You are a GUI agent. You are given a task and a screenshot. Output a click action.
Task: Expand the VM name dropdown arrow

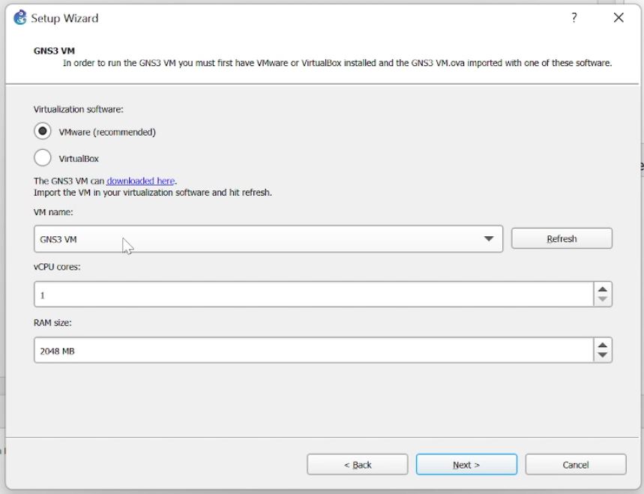[488, 238]
